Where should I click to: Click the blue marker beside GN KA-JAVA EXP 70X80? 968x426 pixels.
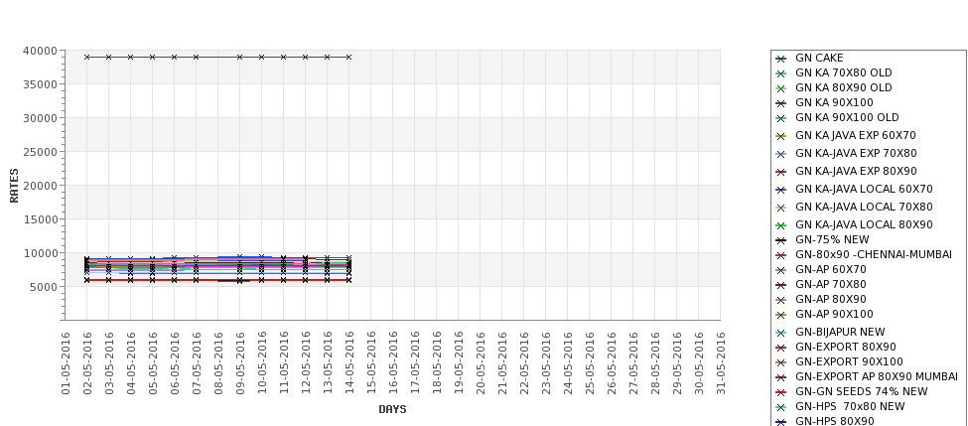(781, 154)
